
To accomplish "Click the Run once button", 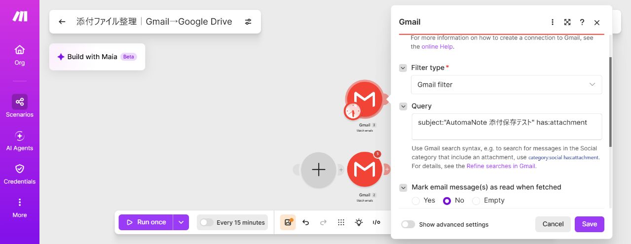I will 146,222.
